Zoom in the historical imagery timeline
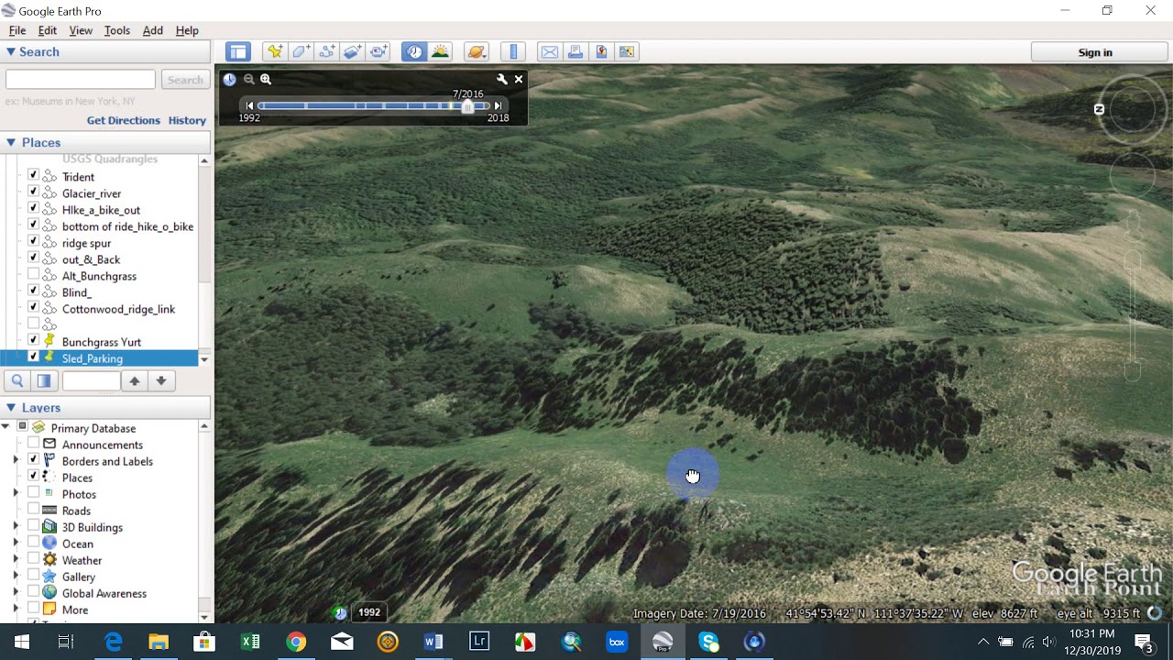Image resolution: width=1173 pixels, height=660 pixels. pos(266,80)
